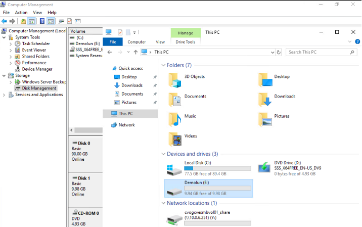Open Explorer File tab
Screen dimensions: 362x227
click(x=113, y=42)
